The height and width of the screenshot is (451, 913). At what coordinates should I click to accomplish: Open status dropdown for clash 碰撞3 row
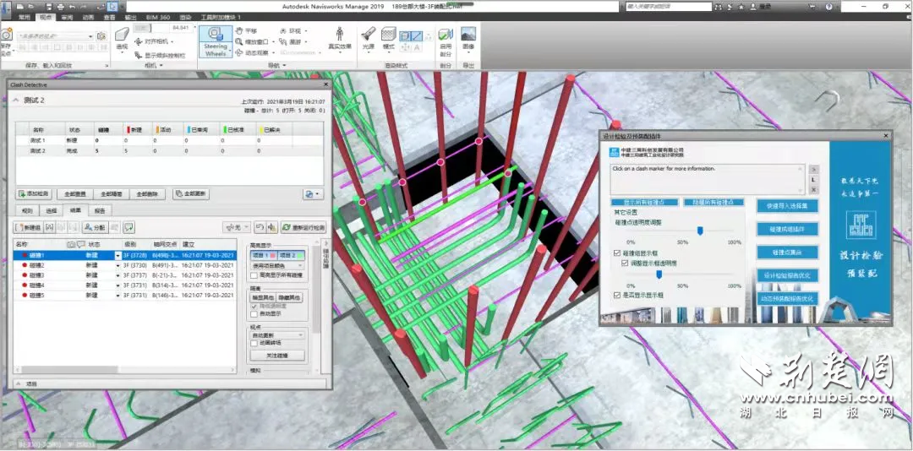(119, 275)
